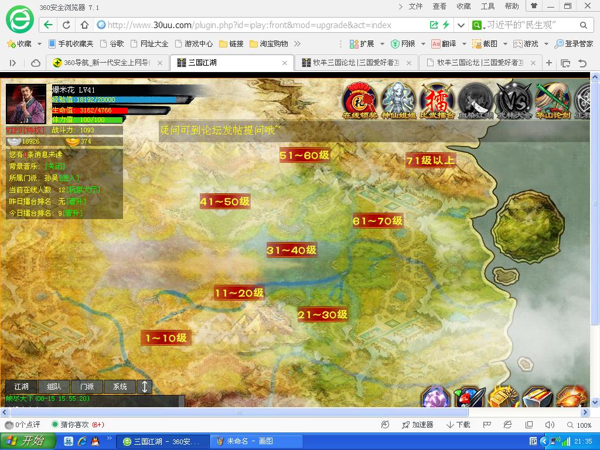The image size is (600, 450).
Task: Enter the 1~10级 map zone
Action: [166, 338]
